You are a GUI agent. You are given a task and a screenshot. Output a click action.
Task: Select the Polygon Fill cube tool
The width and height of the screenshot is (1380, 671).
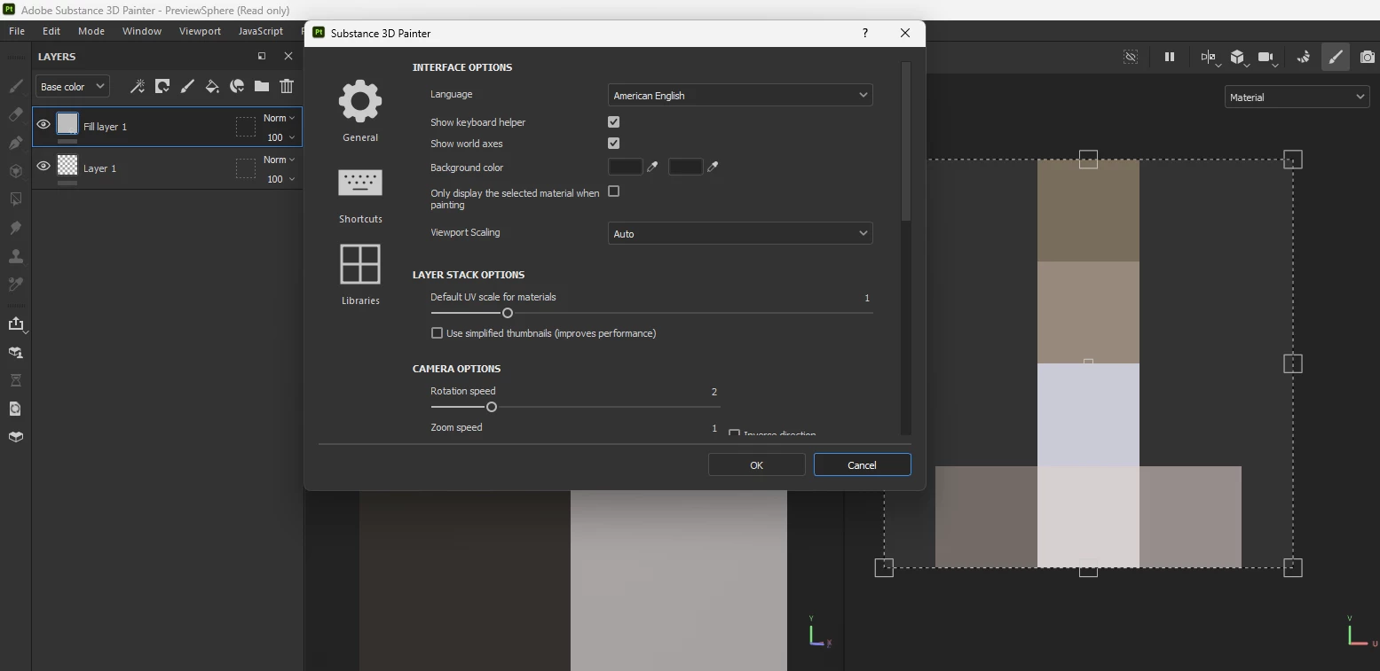coord(15,171)
